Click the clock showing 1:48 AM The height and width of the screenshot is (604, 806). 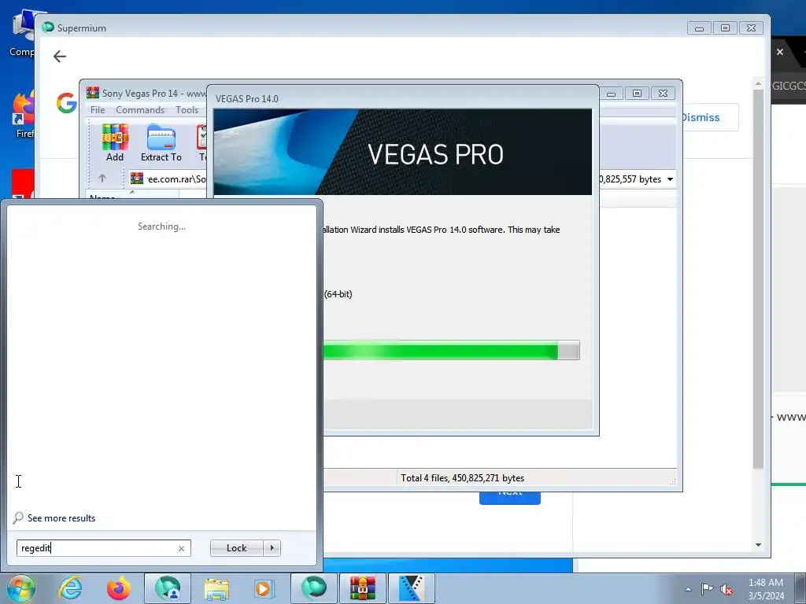click(x=765, y=583)
